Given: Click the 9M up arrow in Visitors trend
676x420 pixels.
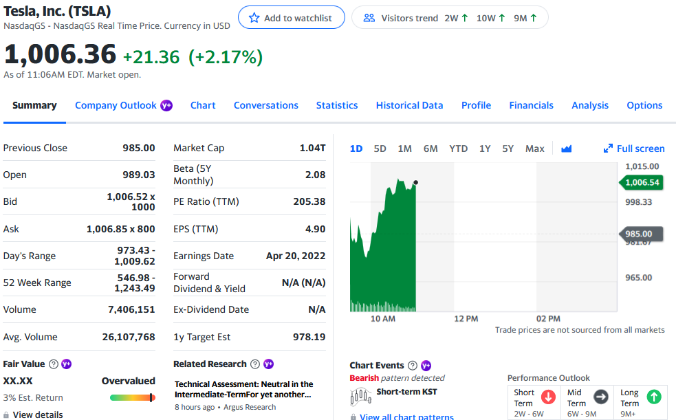Looking at the screenshot, I should pyautogui.click(x=533, y=18).
